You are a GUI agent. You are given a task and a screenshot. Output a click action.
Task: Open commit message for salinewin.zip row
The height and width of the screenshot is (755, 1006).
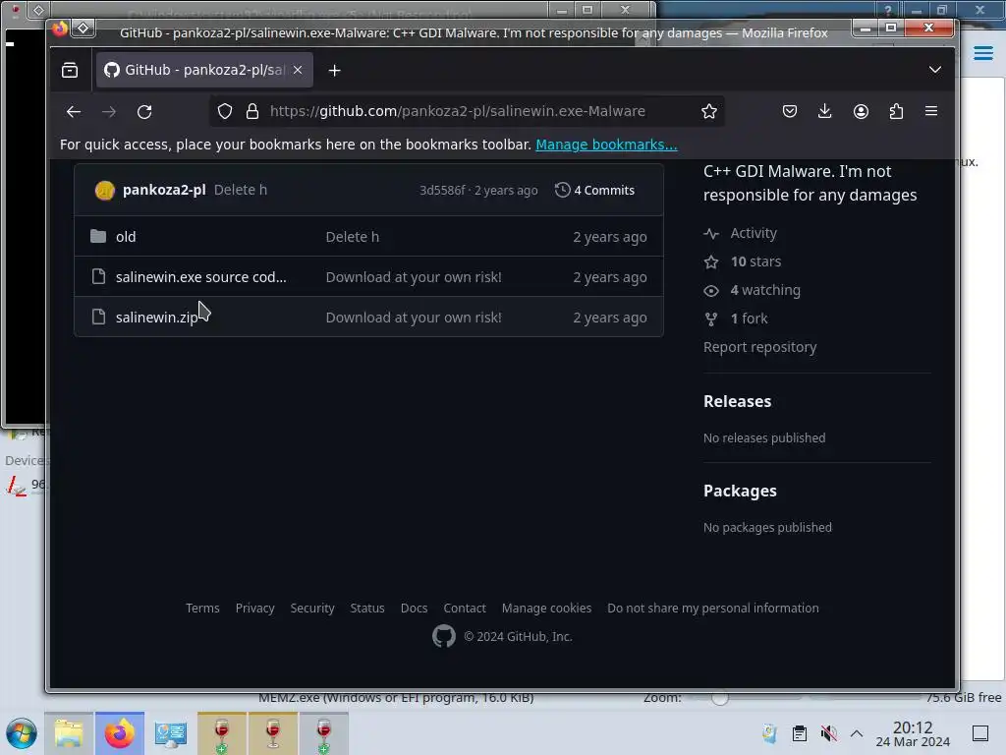414,318
